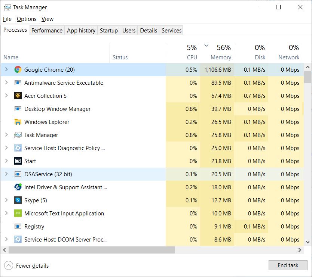Click the Antimalware Service Executable icon

tap(18, 83)
